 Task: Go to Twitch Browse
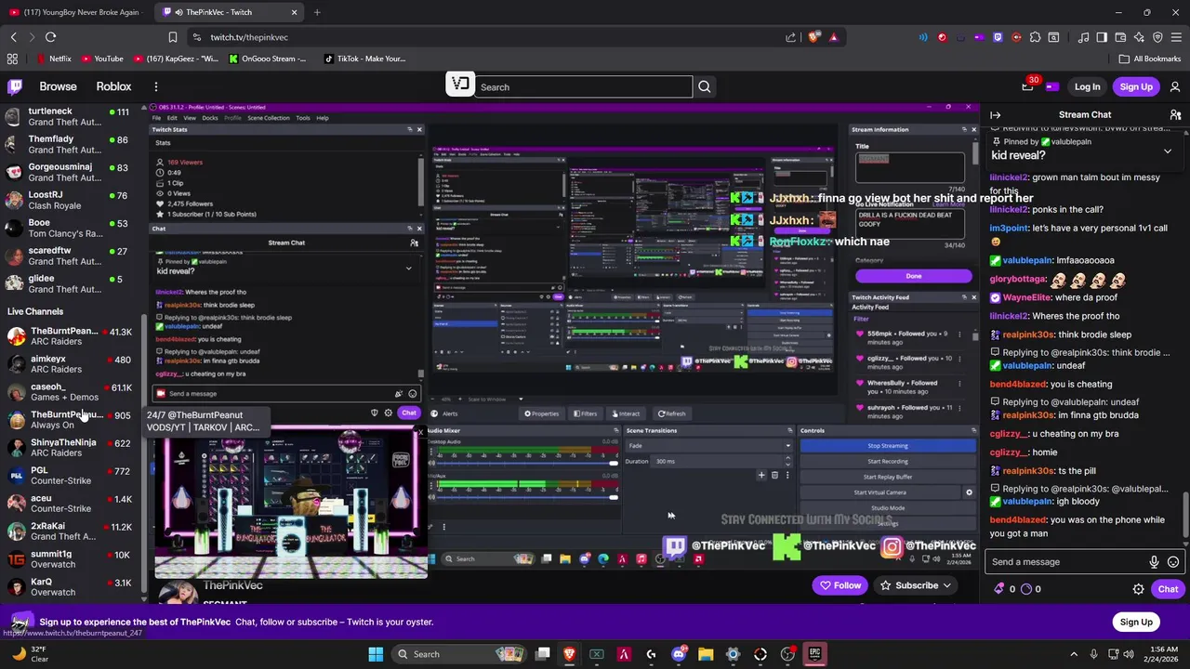click(x=58, y=86)
